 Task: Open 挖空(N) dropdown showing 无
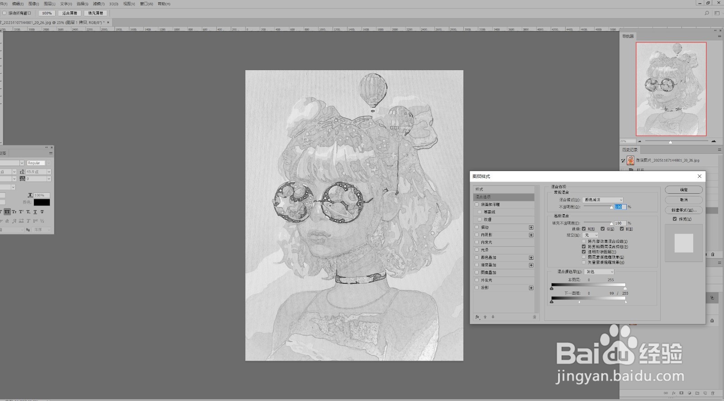coord(591,235)
